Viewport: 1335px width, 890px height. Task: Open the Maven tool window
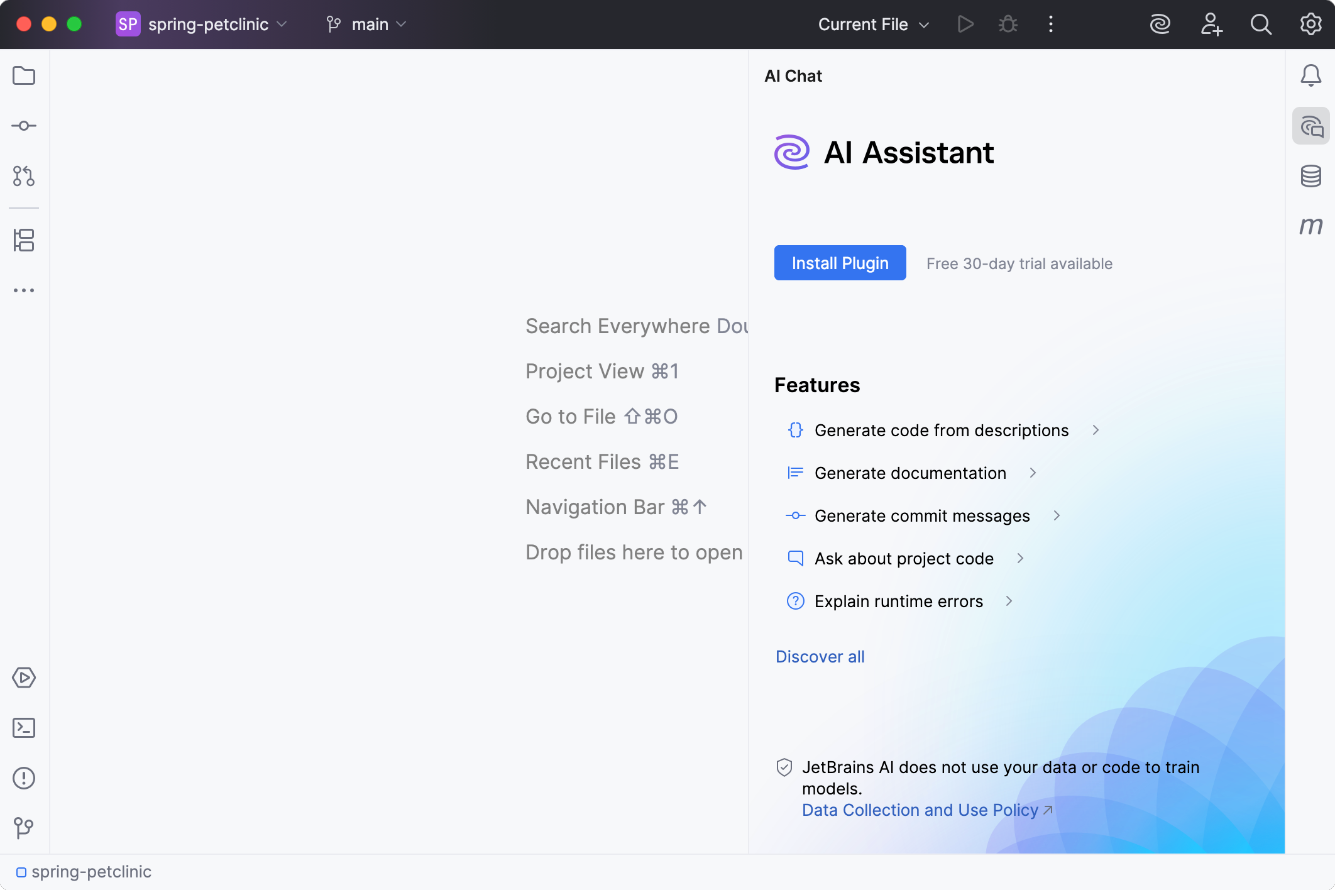pos(1310,226)
